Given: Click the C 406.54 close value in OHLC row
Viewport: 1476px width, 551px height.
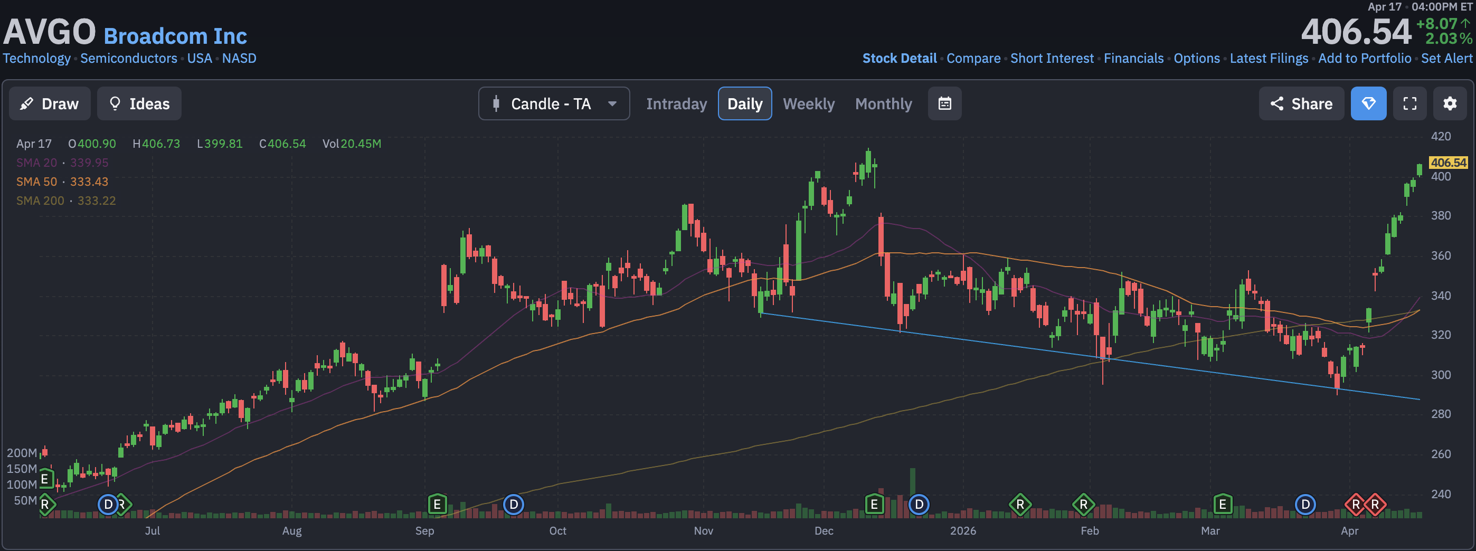Looking at the screenshot, I should tap(282, 144).
